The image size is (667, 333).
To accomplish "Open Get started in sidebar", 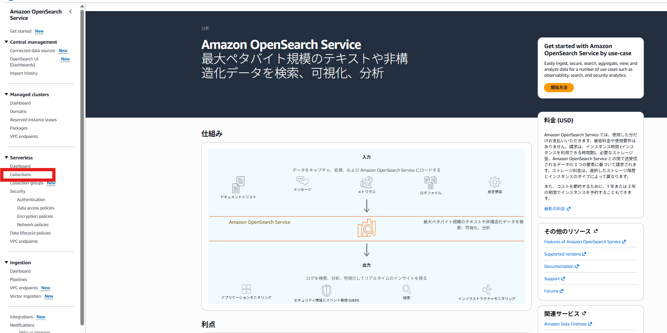I will [21, 31].
